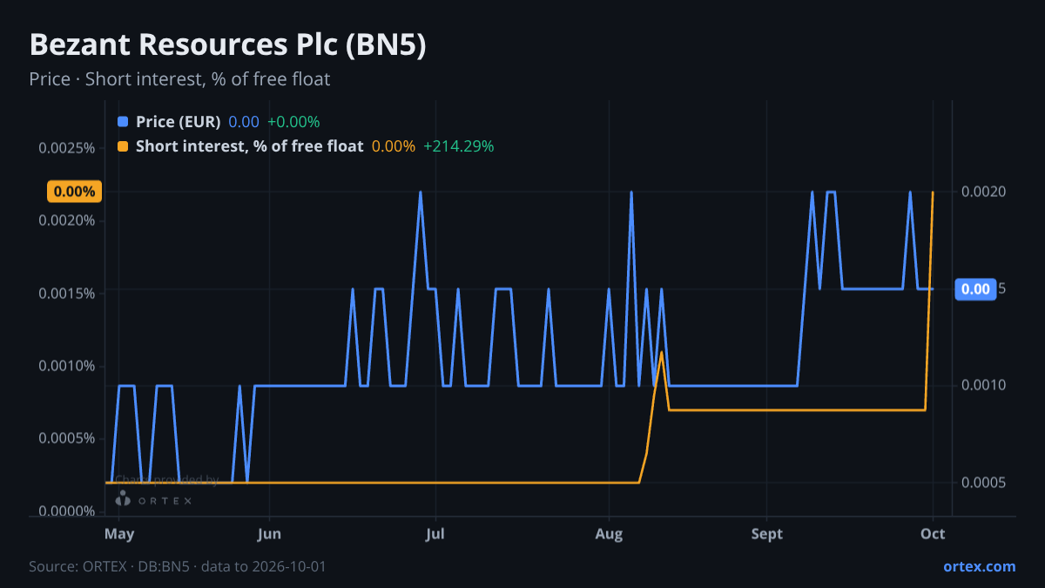Image resolution: width=1045 pixels, height=588 pixels.
Task: Click the orange Short interest legend swatch
Action: pos(122,146)
